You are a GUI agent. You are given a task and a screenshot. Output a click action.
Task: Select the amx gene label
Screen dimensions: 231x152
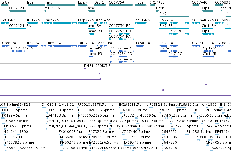(91, 8)
